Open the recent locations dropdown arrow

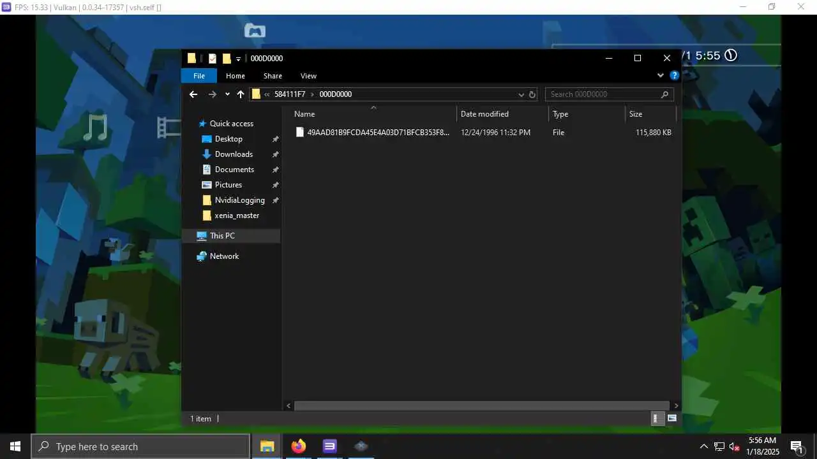[227, 94]
